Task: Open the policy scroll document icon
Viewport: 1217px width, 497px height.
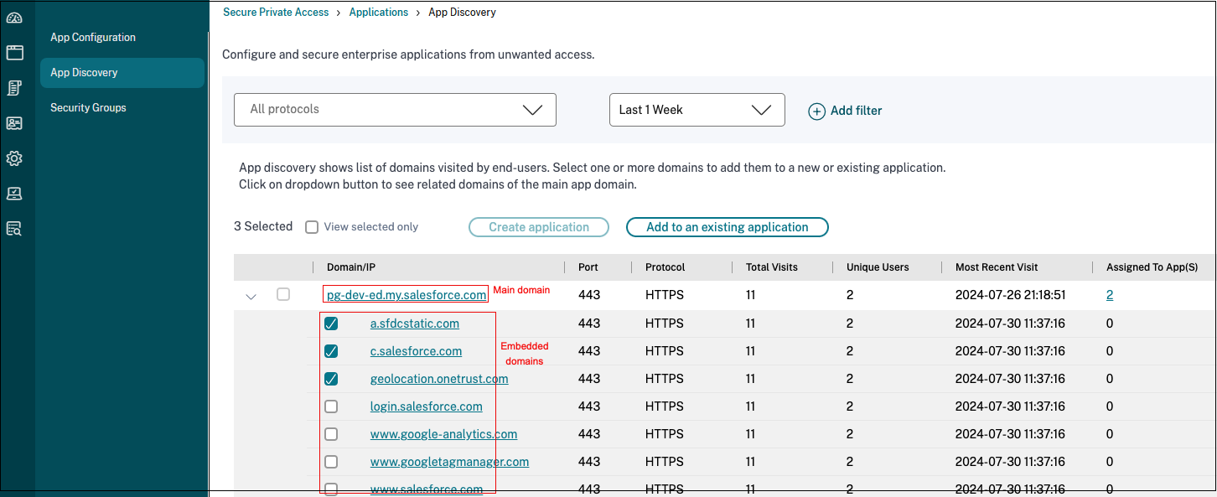Action: click(14, 88)
